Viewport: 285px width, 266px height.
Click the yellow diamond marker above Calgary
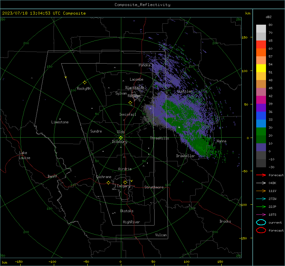[125, 182]
